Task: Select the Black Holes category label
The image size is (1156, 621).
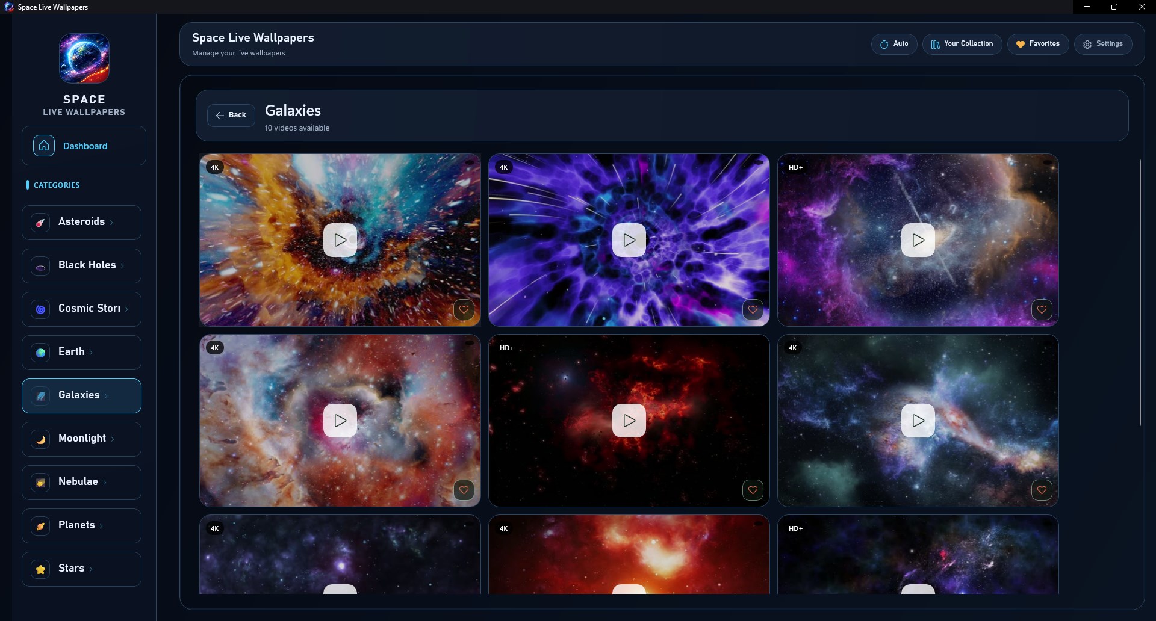Action: pos(87,265)
